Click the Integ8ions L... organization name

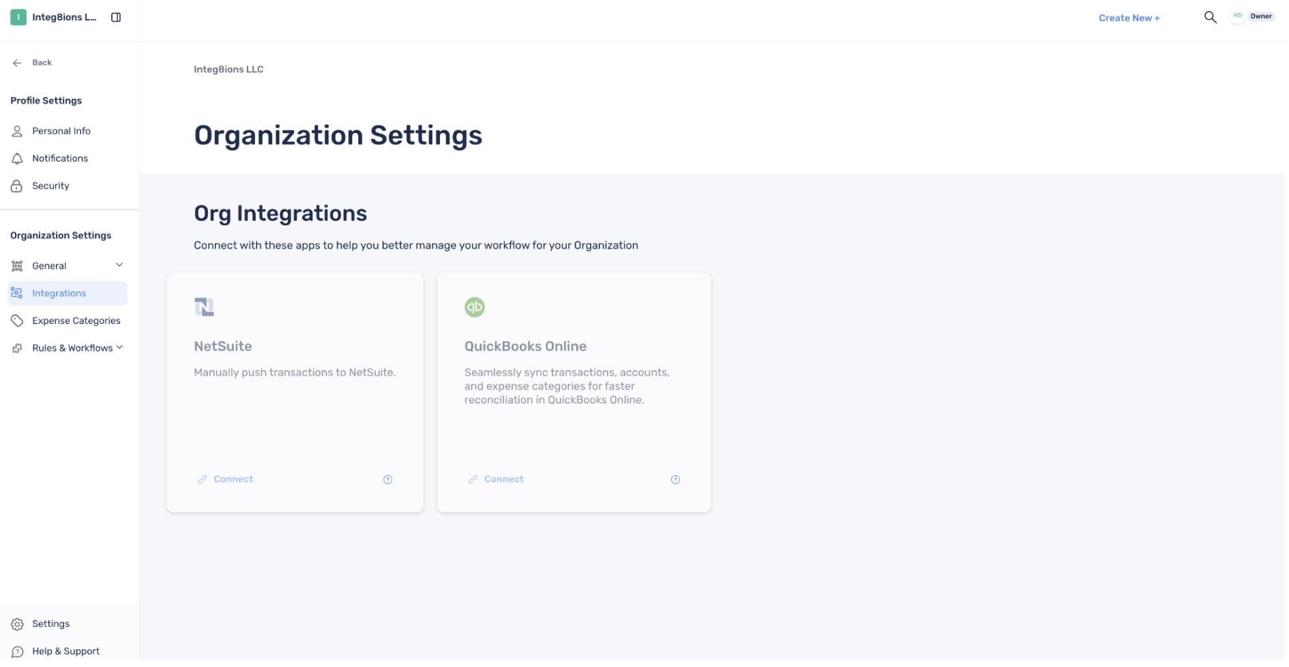click(64, 17)
